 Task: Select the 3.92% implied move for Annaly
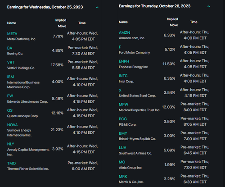tap(58, 149)
